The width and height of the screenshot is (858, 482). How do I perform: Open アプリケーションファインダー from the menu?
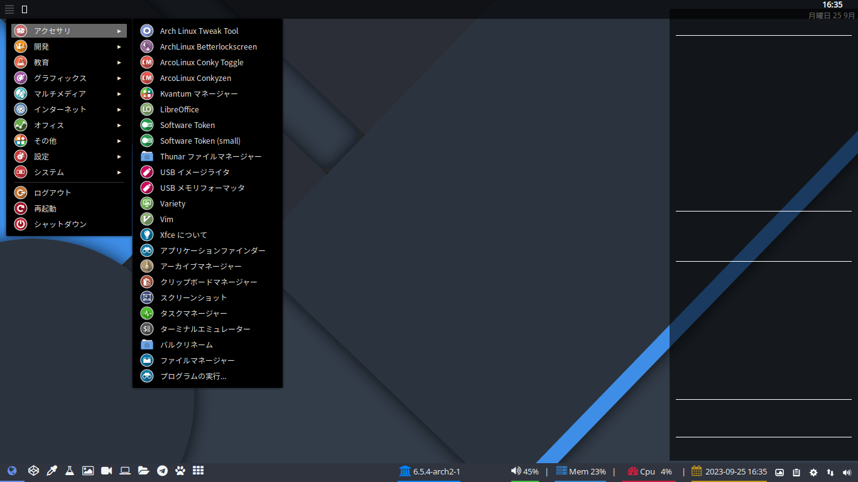tap(207, 250)
